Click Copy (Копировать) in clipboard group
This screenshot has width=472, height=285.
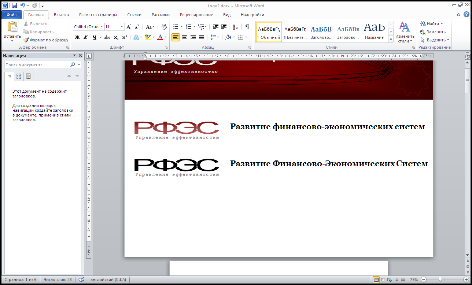[38, 32]
